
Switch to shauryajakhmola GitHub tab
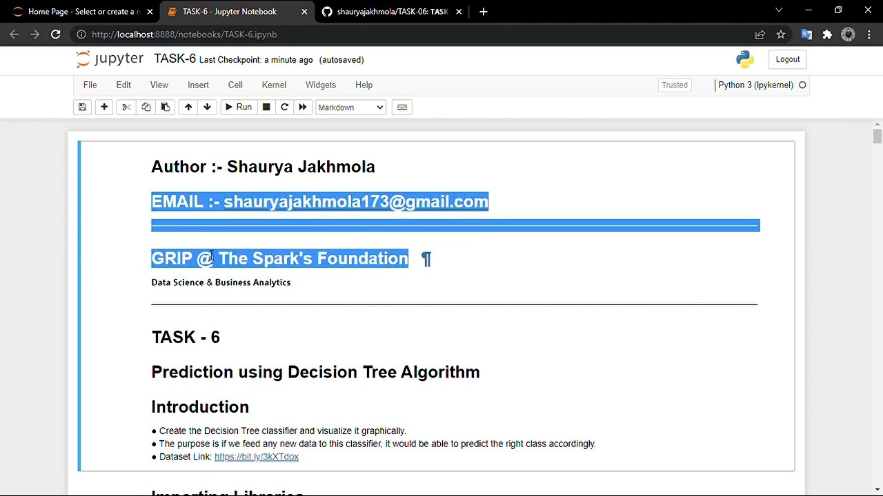[x=393, y=12]
